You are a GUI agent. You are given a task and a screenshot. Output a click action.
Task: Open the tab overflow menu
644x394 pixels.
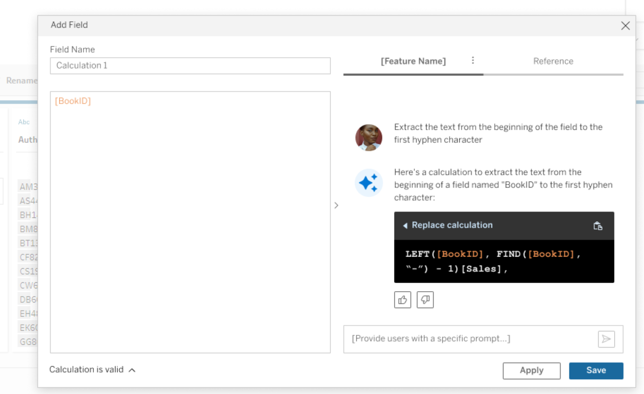pyautogui.click(x=473, y=60)
